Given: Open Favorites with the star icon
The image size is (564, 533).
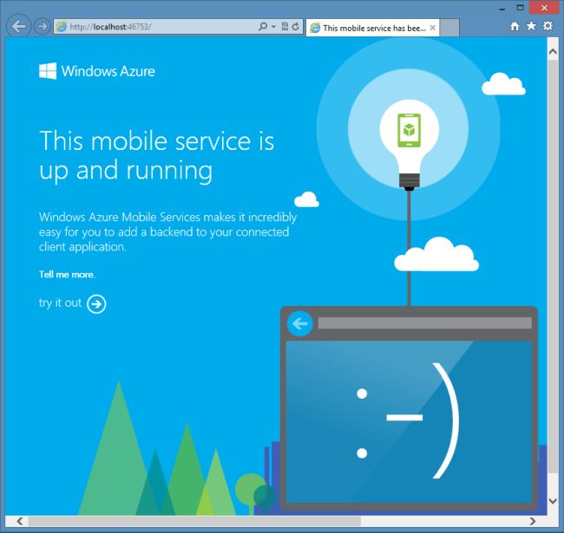Looking at the screenshot, I should [531, 26].
